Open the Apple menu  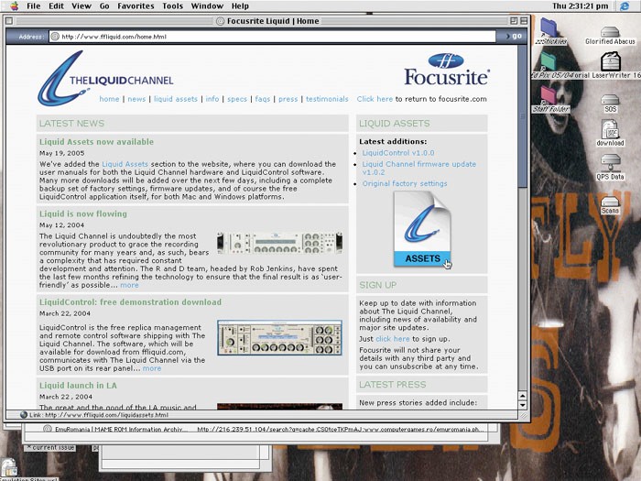[15, 5]
